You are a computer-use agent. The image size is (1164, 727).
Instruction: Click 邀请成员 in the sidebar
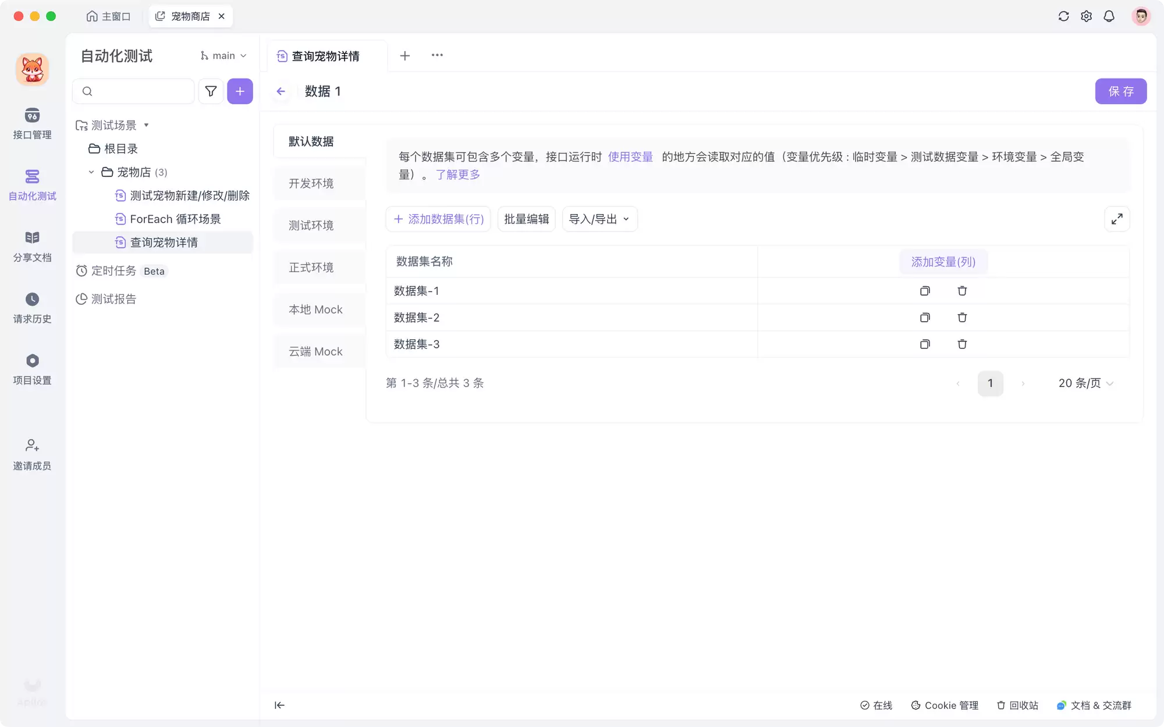(32, 455)
